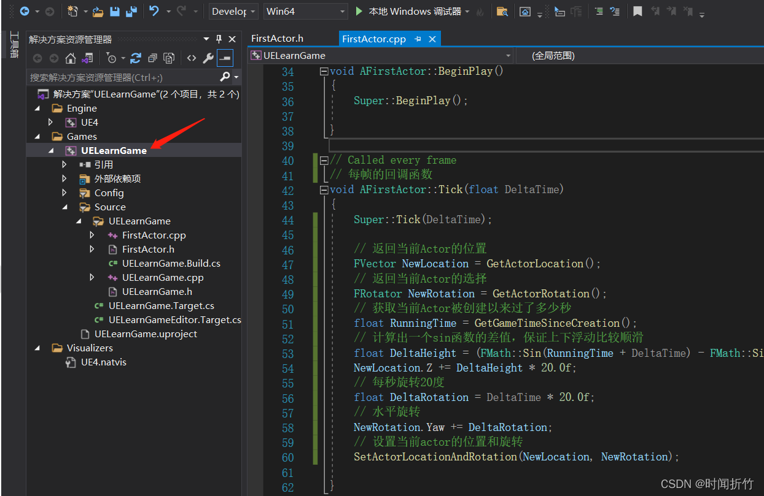
Task: Start debugging with the green play arrow
Action: 359,11
